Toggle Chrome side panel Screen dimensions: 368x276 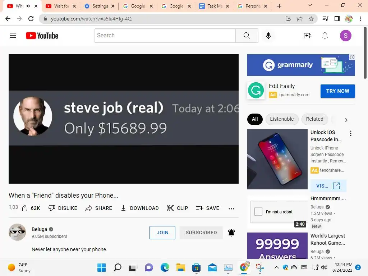click(337, 19)
